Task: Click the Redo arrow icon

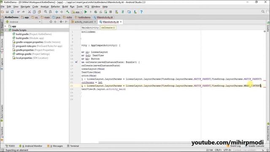Action: coord(23,12)
